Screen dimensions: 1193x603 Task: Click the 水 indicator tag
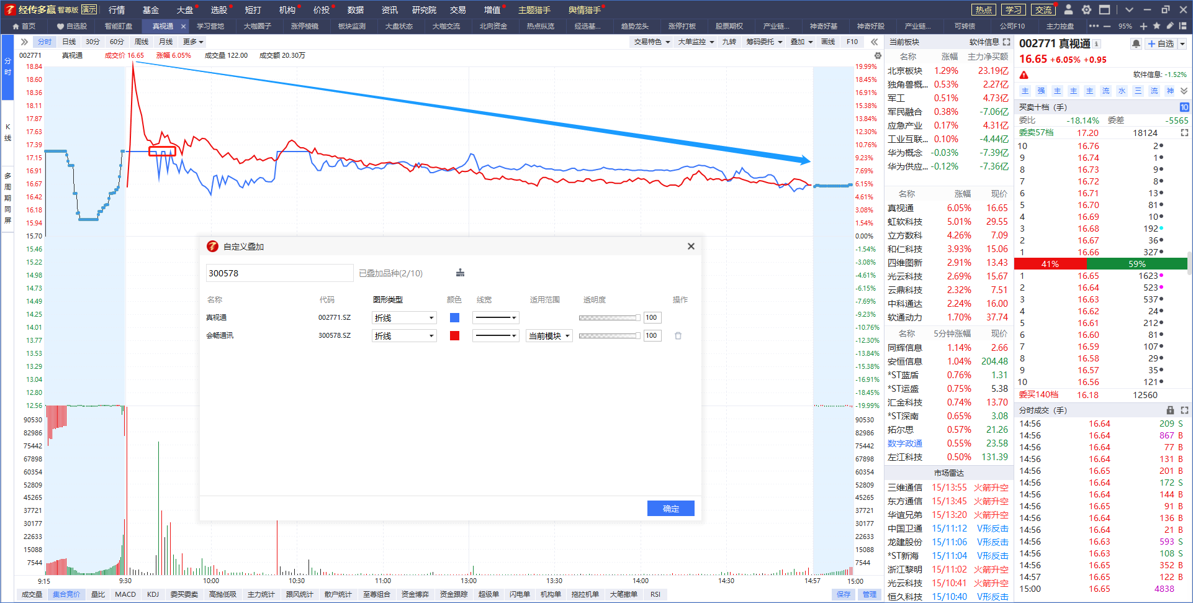[x=1122, y=91]
